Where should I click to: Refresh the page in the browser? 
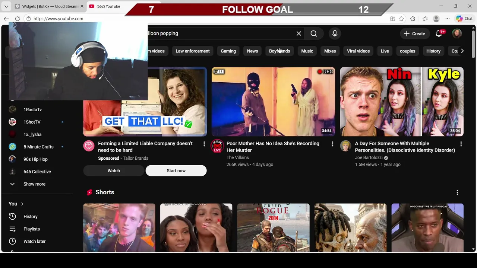[x=18, y=19]
